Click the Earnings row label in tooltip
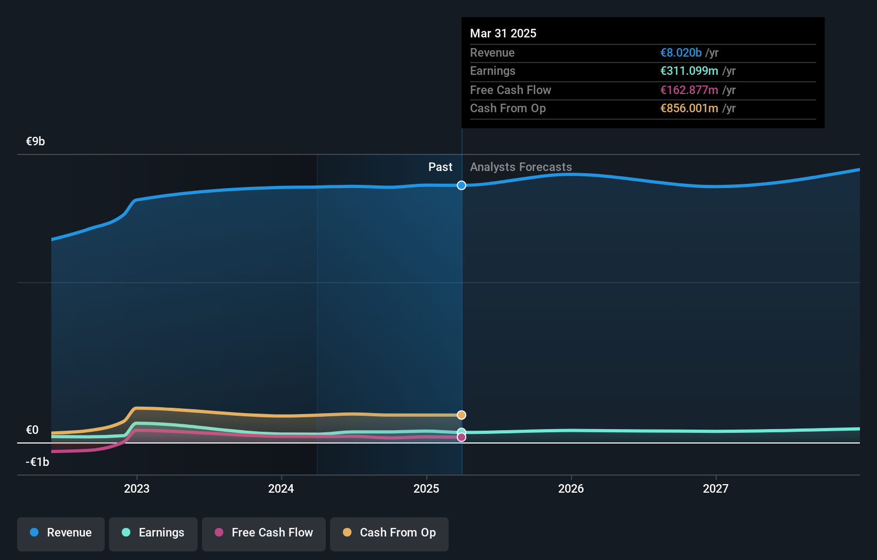The height and width of the screenshot is (560, 877). coord(492,71)
